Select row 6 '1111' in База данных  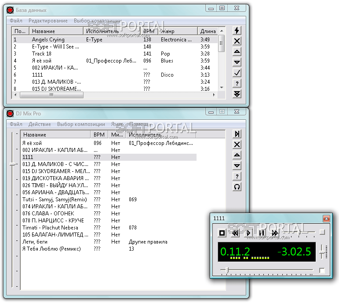[x=115, y=75]
